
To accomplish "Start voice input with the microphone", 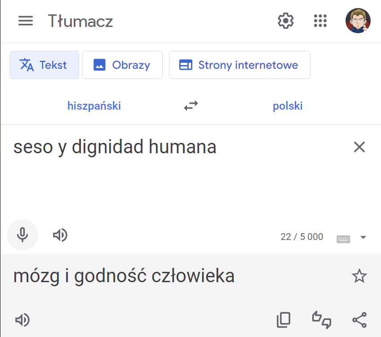I will pyautogui.click(x=22, y=235).
